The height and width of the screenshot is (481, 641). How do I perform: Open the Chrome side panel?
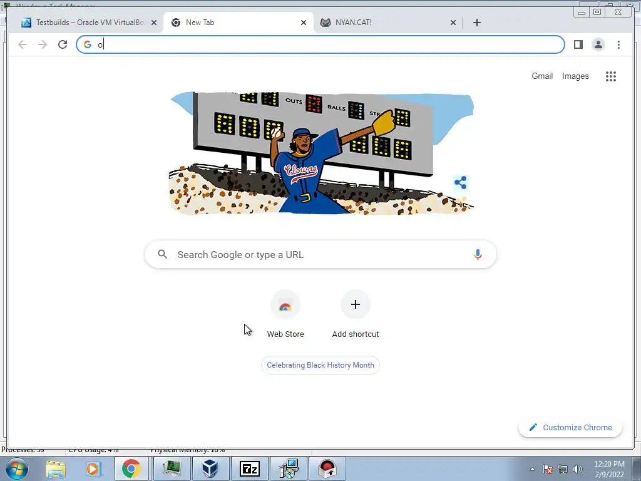[x=578, y=44]
